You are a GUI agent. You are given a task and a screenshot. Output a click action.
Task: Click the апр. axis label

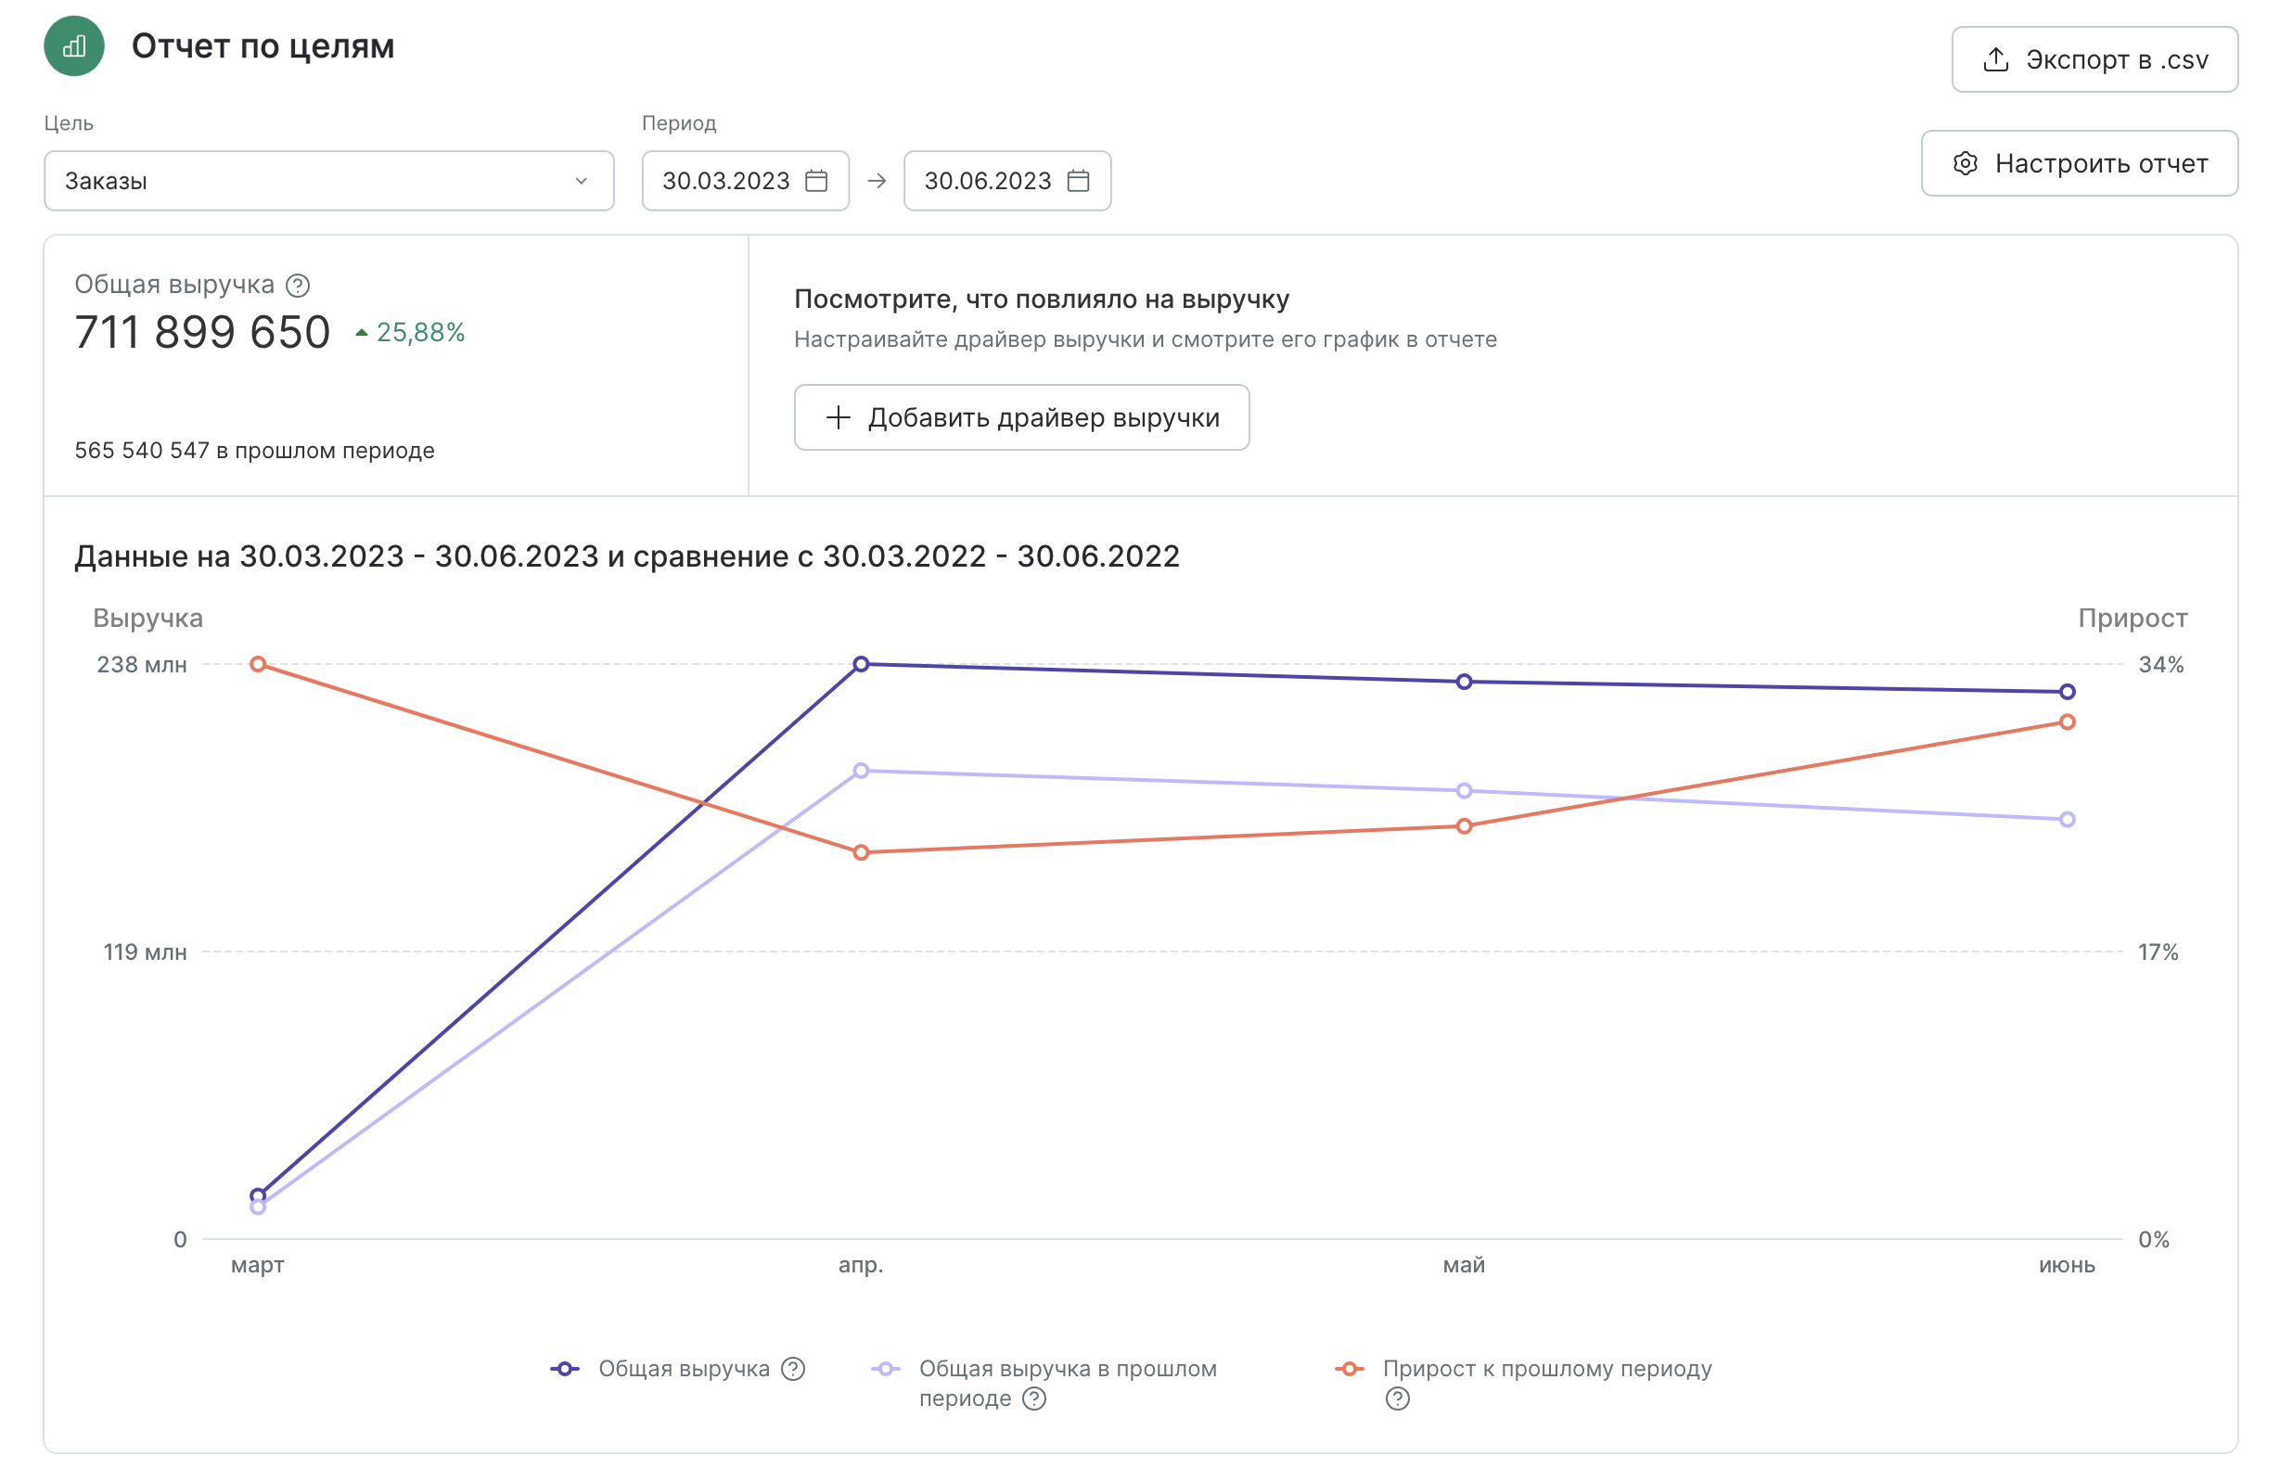point(861,1265)
